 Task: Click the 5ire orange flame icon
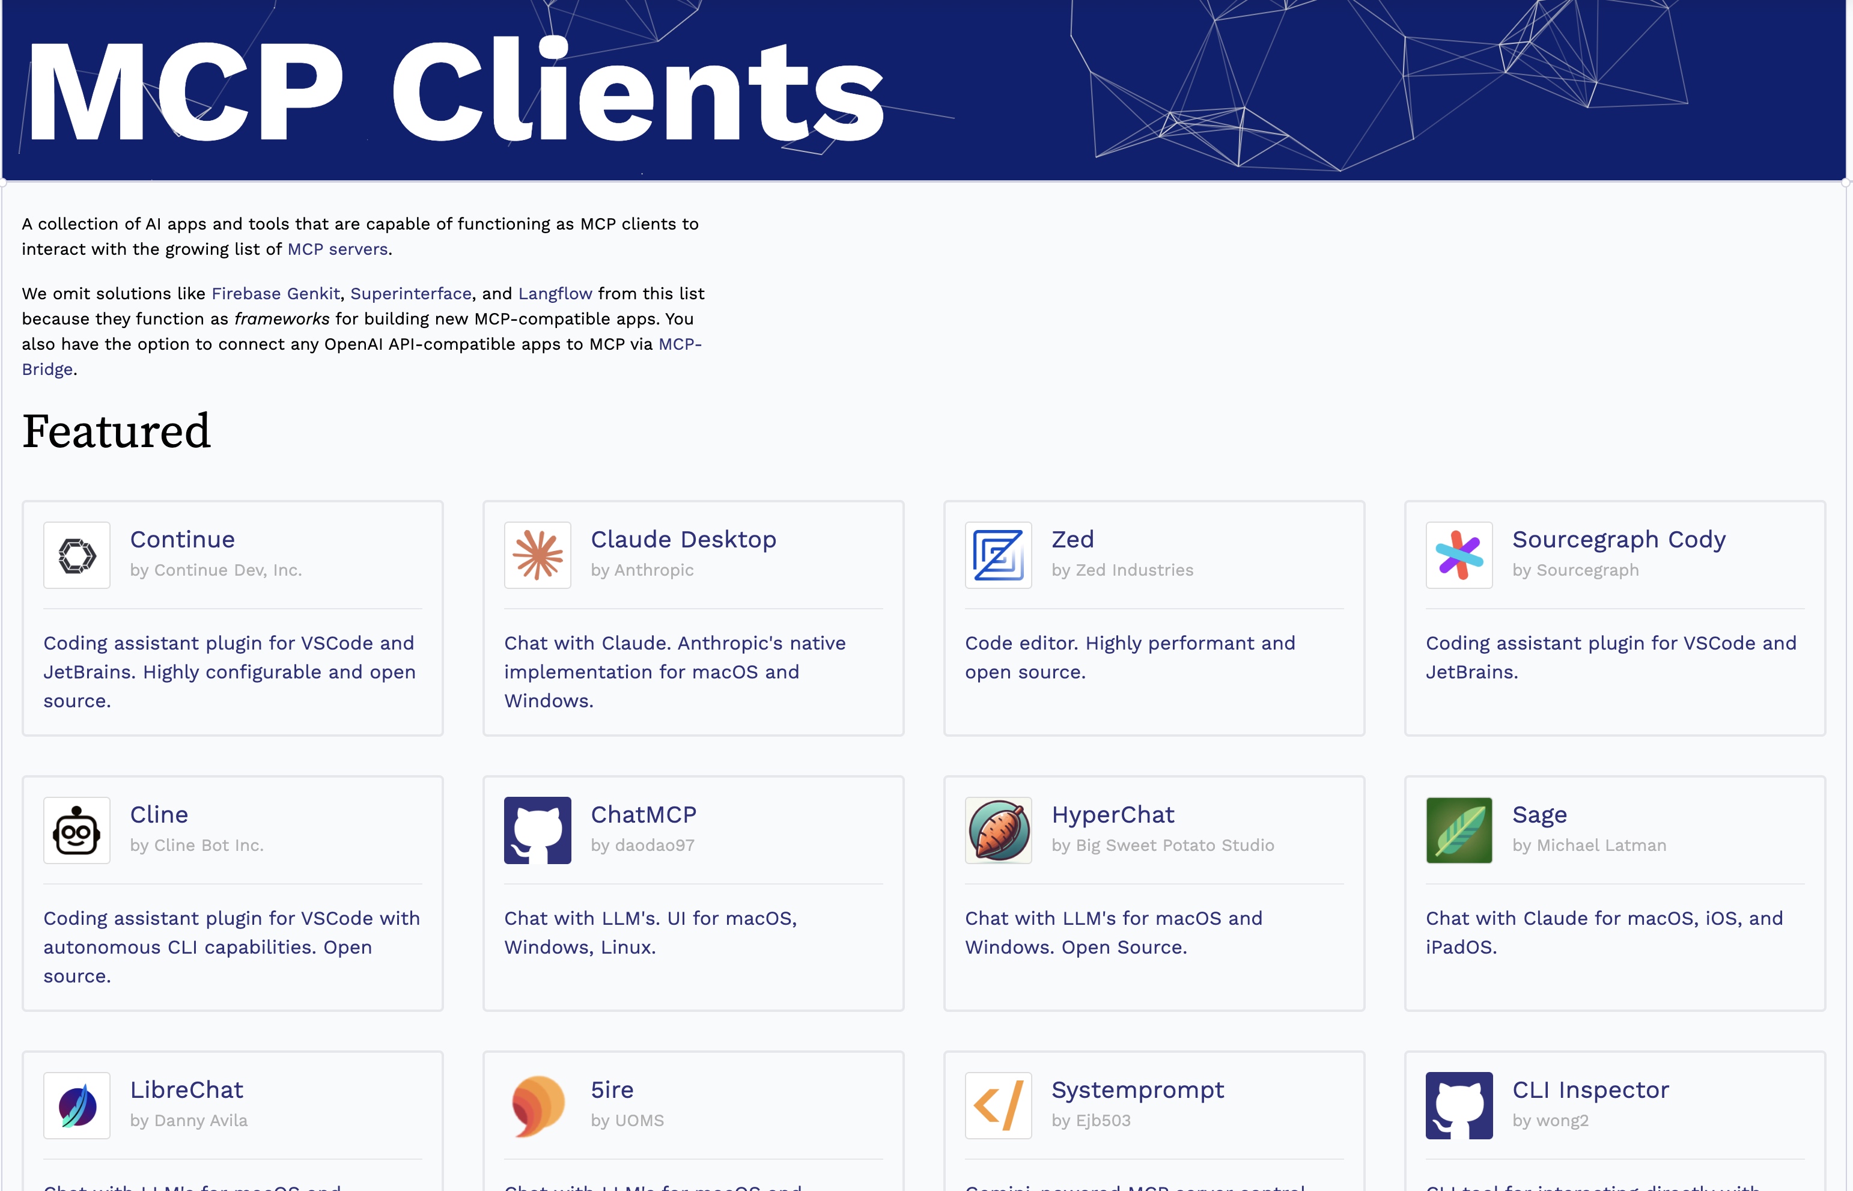[x=537, y=1106]
